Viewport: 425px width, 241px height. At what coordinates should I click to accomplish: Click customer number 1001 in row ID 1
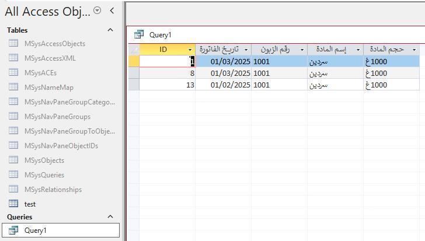pyautogui.click(x=279, y=61)
